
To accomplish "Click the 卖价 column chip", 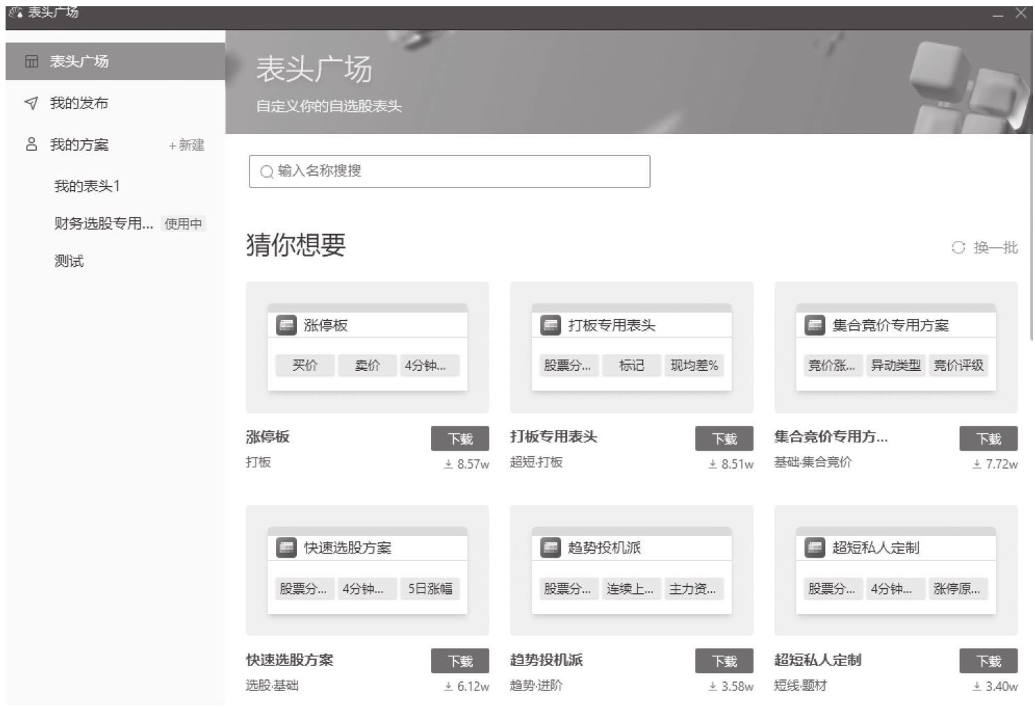I will 368,365.
